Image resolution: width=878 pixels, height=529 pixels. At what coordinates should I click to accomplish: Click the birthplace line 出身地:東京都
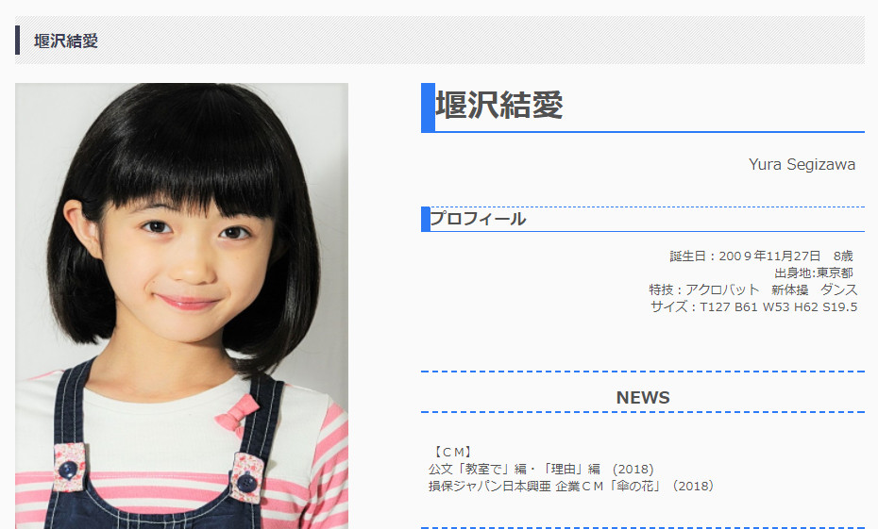(814, 273)
